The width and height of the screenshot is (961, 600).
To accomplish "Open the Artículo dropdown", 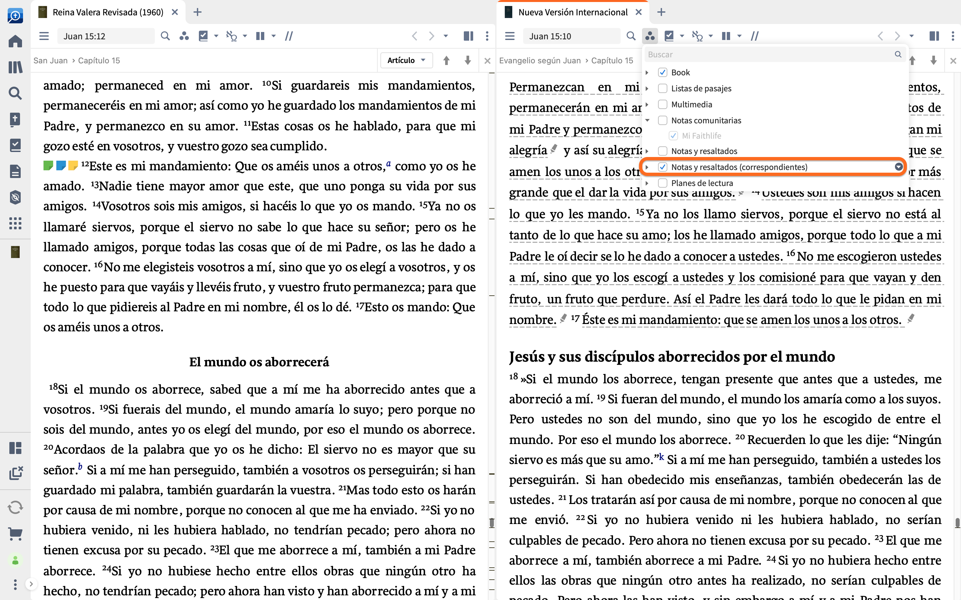I will (406, 60).
